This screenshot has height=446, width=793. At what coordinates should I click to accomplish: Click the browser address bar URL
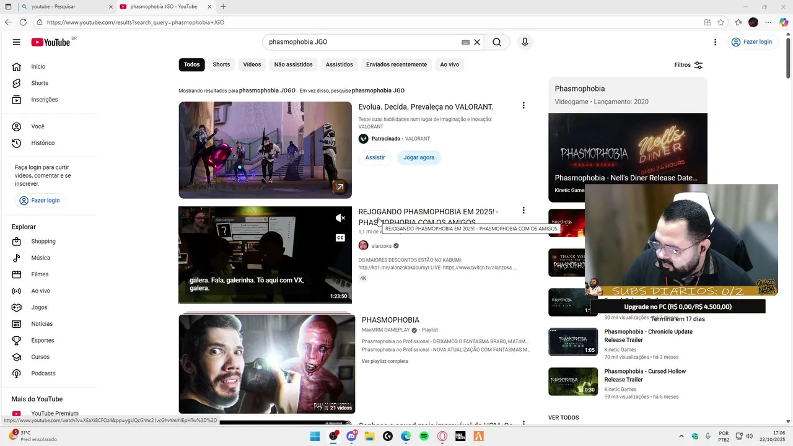[136, 22]
